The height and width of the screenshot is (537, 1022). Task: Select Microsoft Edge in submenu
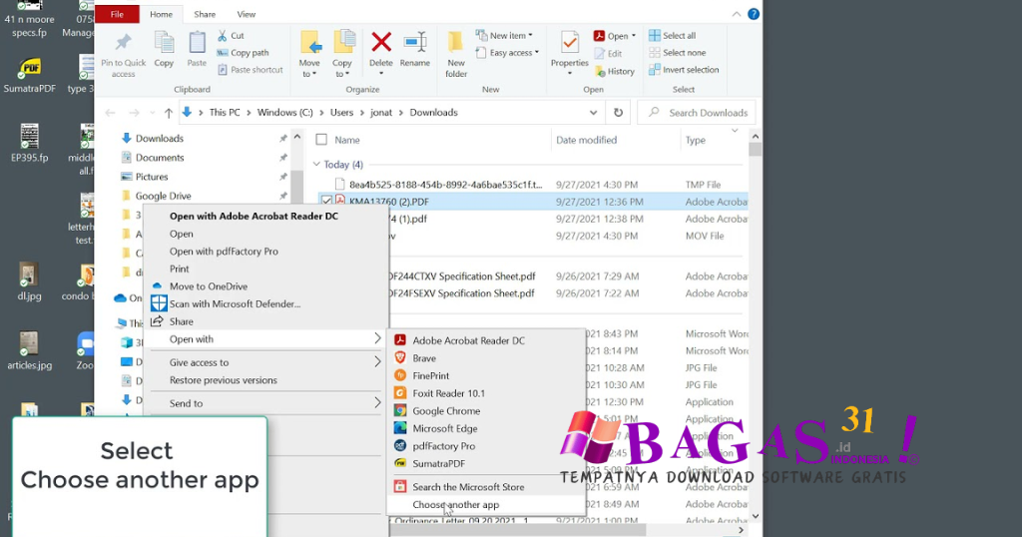tap(444, 429)
